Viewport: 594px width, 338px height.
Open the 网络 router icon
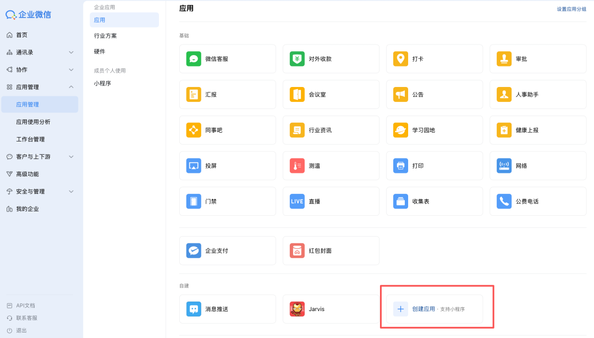point(504,166)
